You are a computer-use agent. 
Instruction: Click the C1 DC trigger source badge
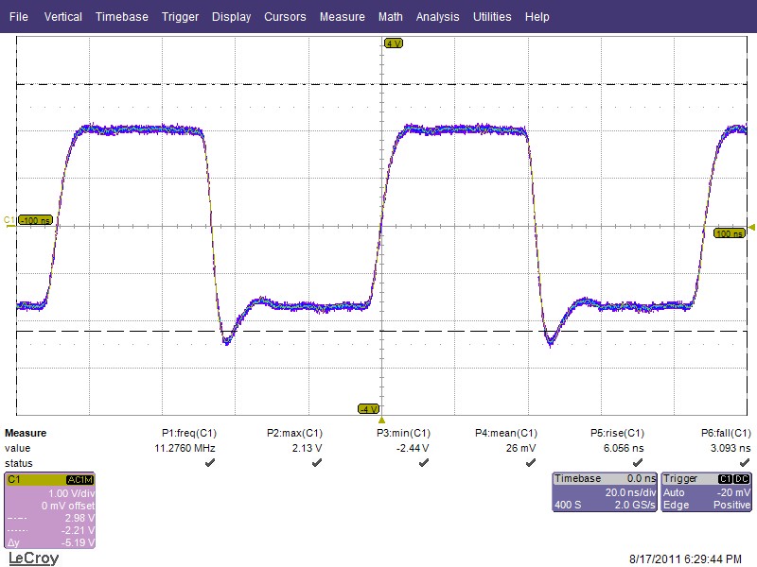click(x=734, y=479)
